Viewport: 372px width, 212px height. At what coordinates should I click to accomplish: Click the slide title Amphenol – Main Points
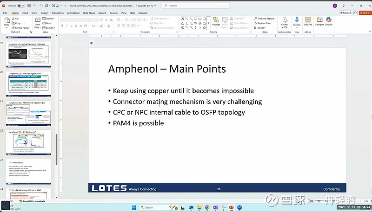click(167, 69)
